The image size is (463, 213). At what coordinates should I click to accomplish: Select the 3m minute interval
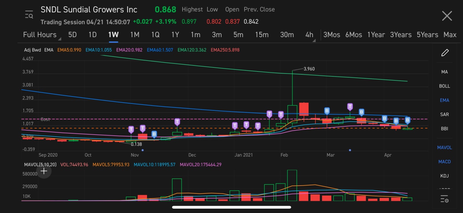pos(217,35)
